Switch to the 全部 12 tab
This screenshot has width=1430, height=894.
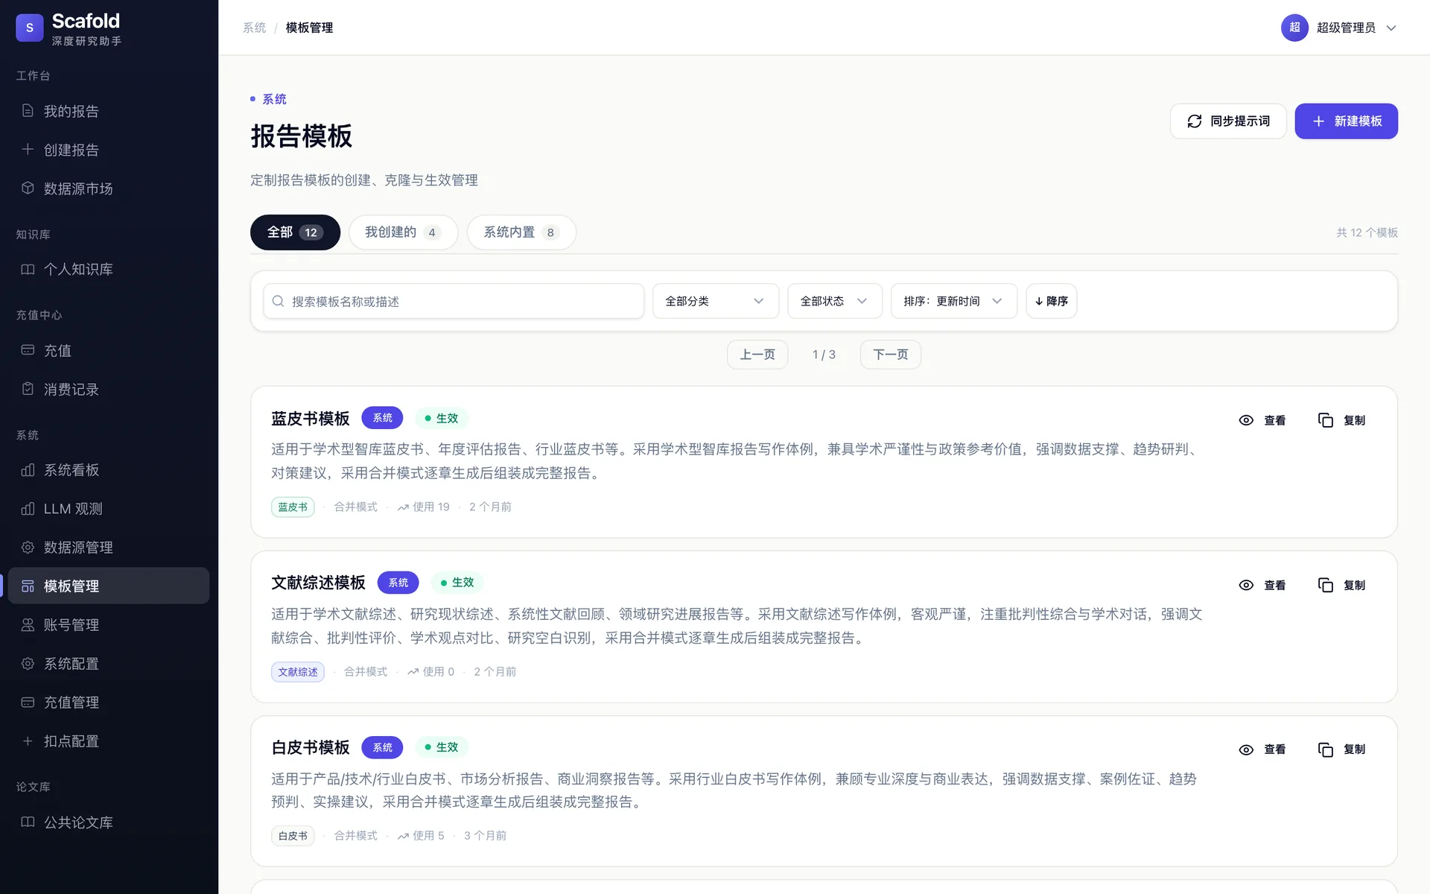tap(295, 232)
